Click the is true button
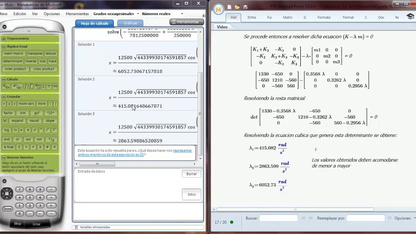416x234 pixels. click(9, 147)
